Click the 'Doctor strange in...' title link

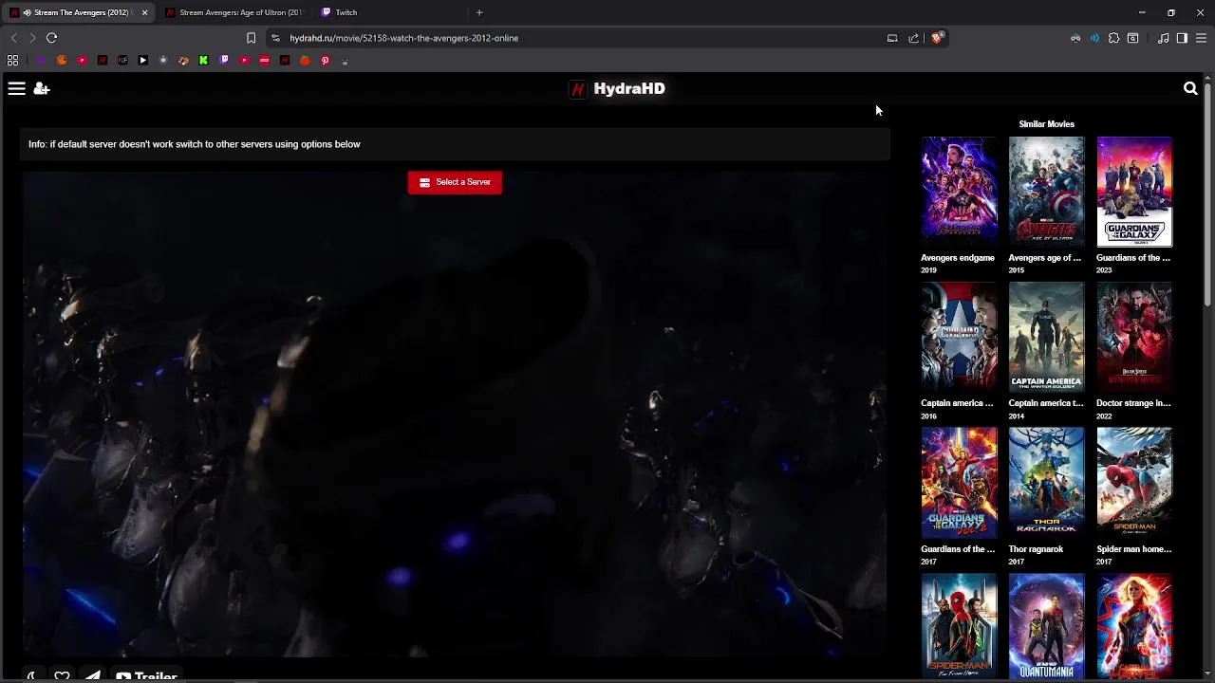(1133, 403)
